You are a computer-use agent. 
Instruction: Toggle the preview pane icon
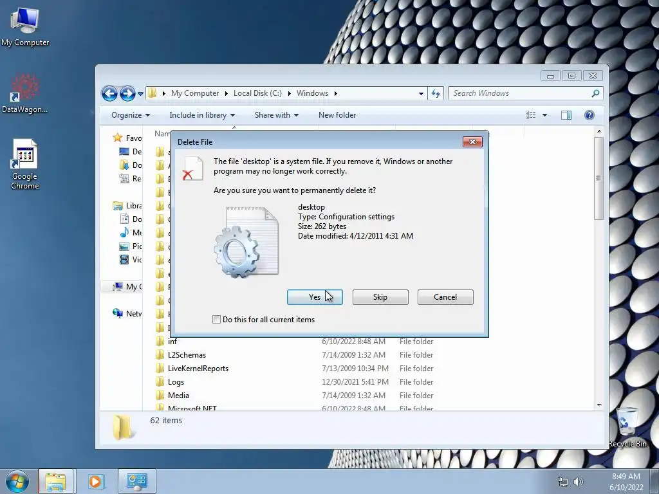(566, 115)
